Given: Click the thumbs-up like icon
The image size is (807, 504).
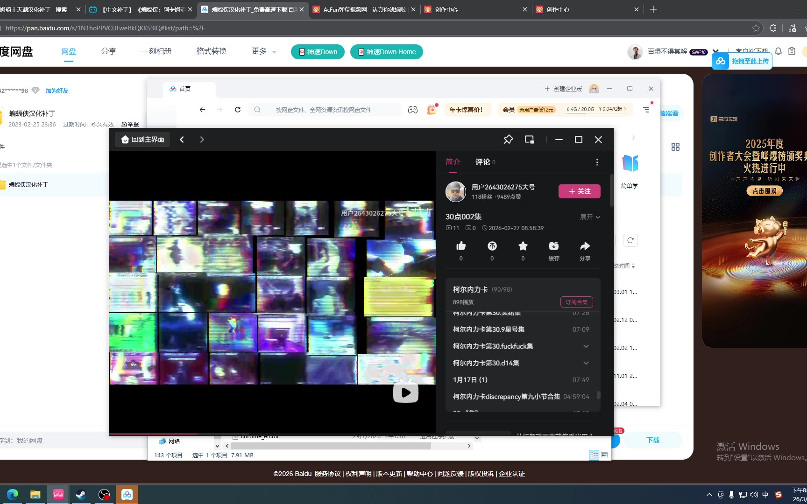Looking at the screenshot, I should pos(461,246).
